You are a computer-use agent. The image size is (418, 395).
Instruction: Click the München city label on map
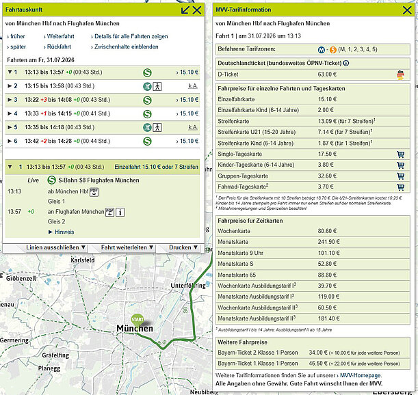pos(135,329)
